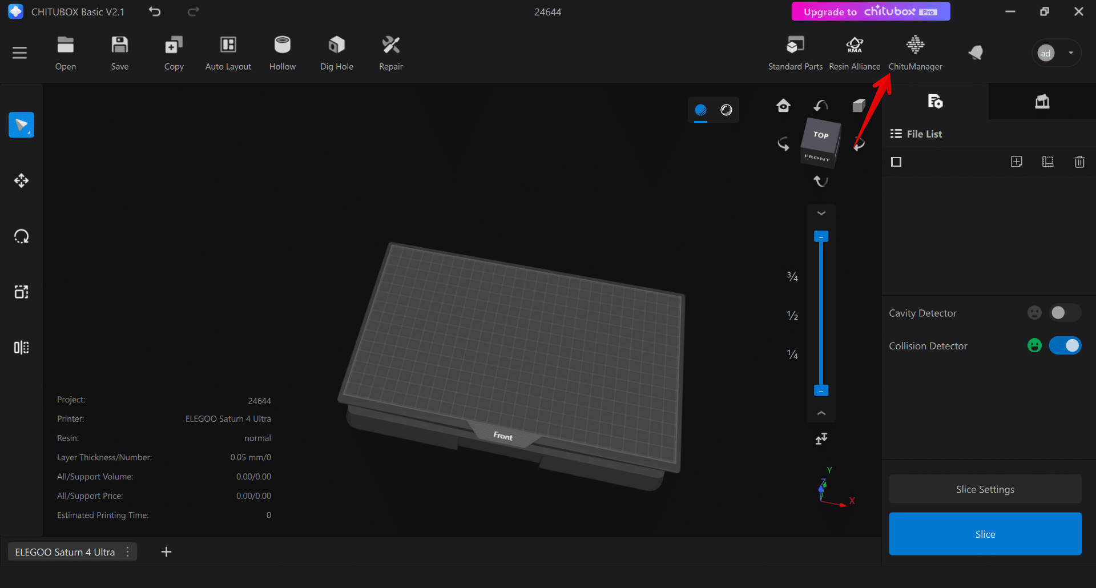Open ELEGOO Saturn 4 Ultra tab options
The image size is (1096, 588).
128,552
